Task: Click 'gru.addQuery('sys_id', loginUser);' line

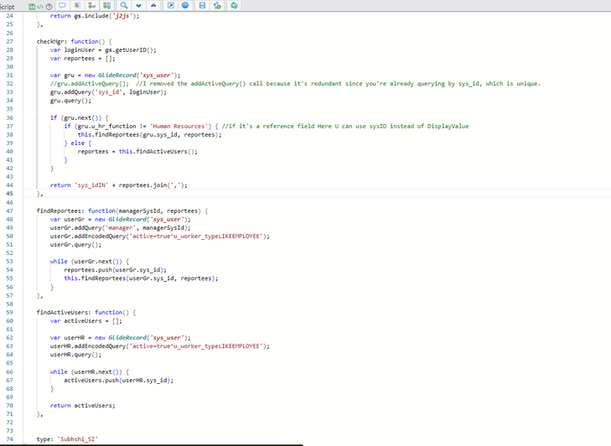Action: point(108,92)
